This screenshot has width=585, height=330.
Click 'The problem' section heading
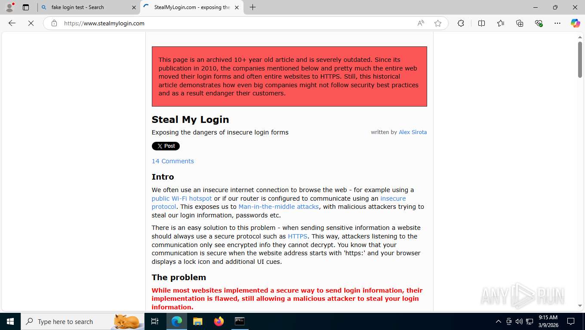179,277
